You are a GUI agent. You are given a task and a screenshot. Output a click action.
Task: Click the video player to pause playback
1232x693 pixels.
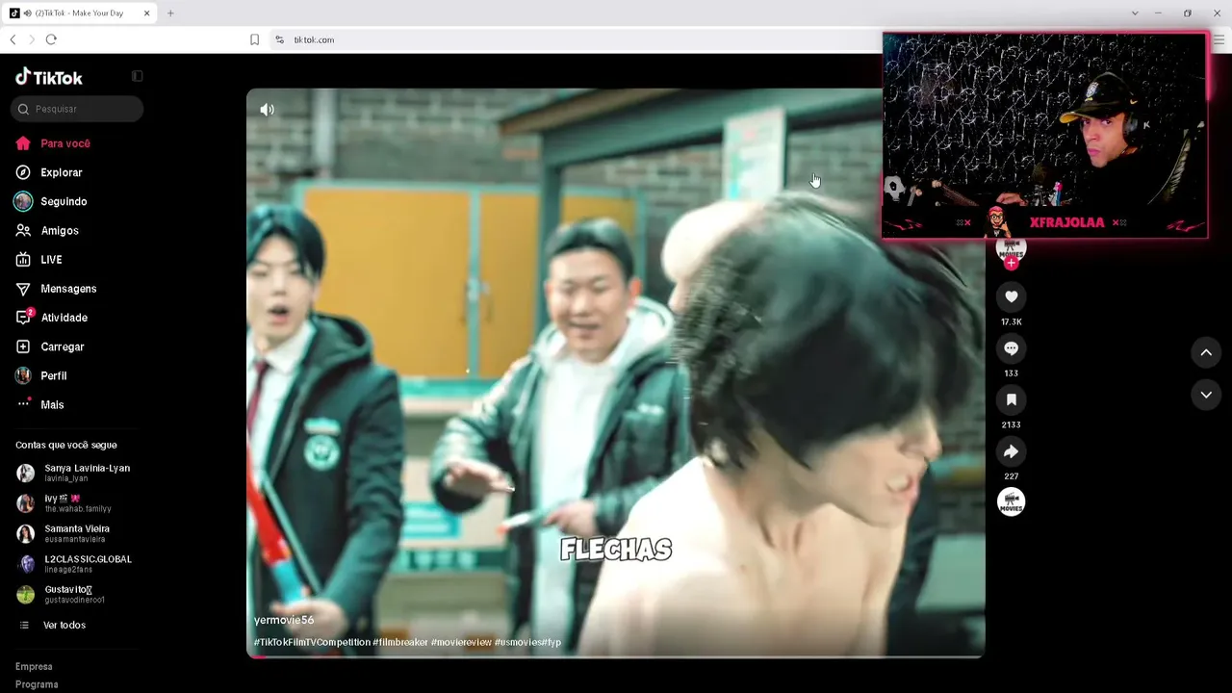[x=616, y=373]
